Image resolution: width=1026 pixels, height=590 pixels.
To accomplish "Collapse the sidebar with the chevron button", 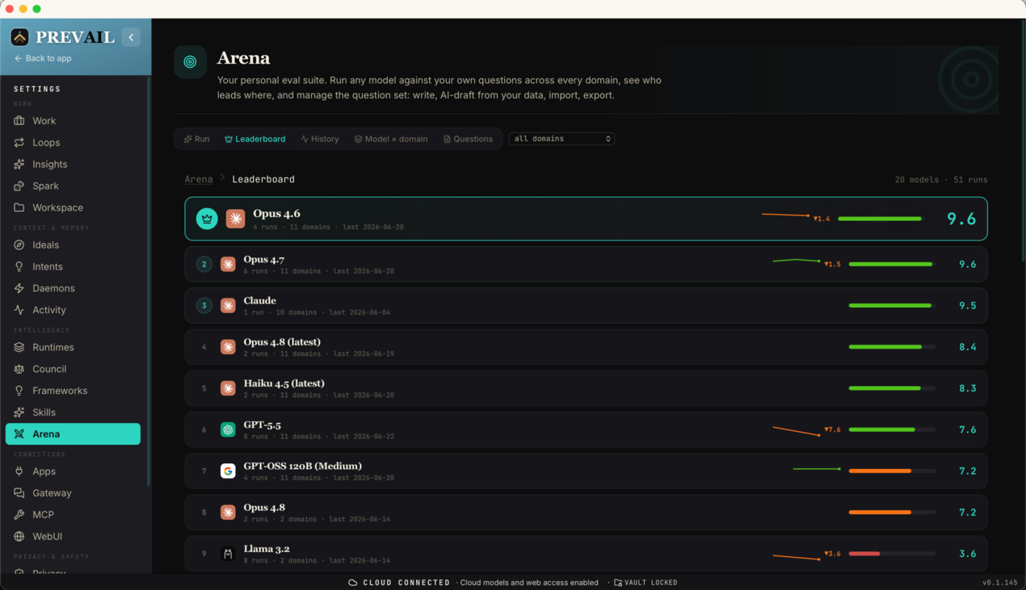I will (x=131, y=37).
